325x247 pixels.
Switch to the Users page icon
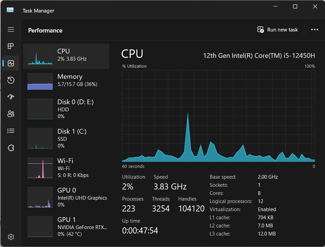tap(11, 114)
